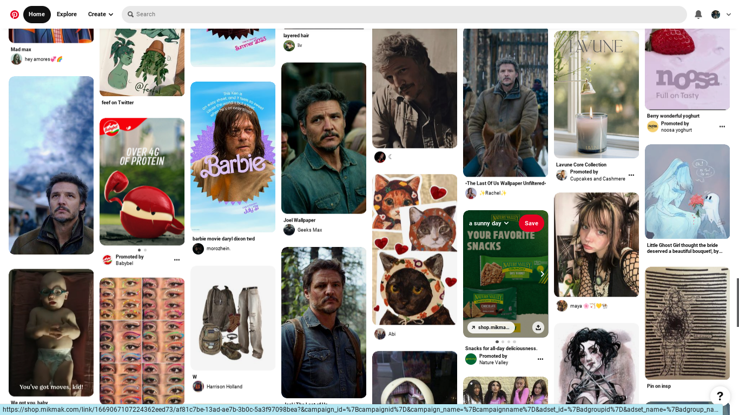Viewport: 739px width, 415px height.
Task: Open the Babybel protein ad image
Action: [x=142, y=182]
